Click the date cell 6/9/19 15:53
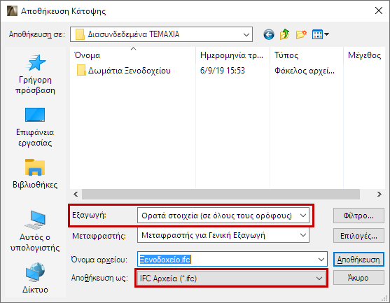 pos(223,71)
